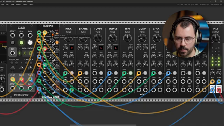Image resolution: width=224 pixels, height=126 pixels.
Task: Click the horizontal rack scrollbar at bottom
Action: (103, 125)
